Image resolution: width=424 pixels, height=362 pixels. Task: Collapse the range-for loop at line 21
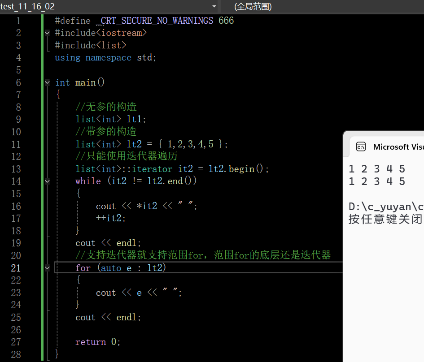47,268
